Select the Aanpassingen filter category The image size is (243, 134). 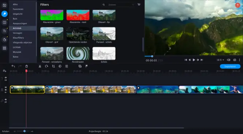[20, 23]
